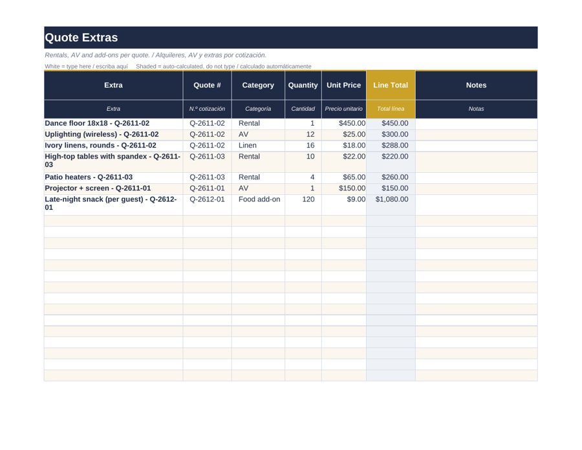
Task: Select the $1,080.00 line total cell
Action: (391, 205)
